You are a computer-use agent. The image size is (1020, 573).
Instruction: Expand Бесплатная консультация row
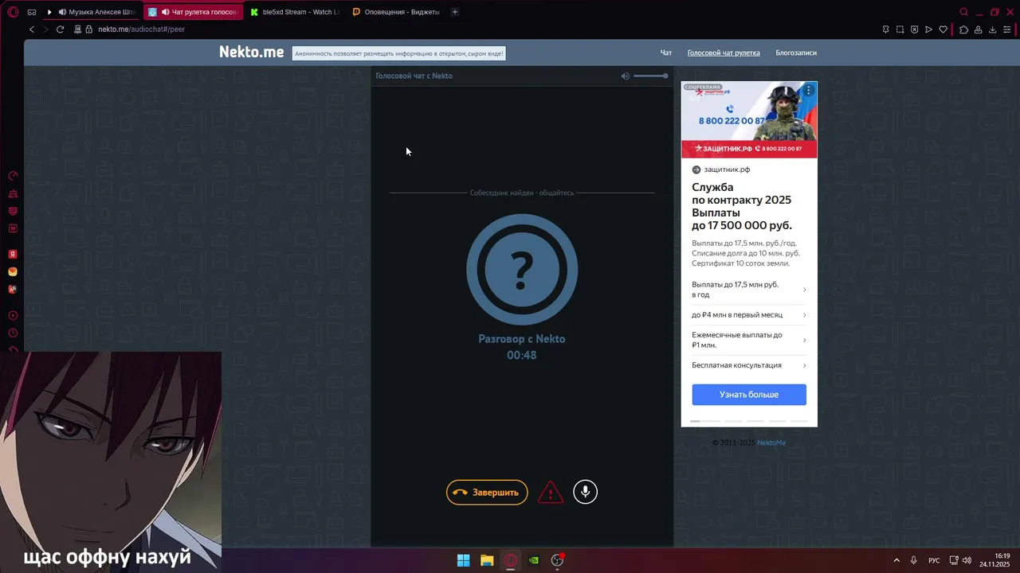coord(749,365)
